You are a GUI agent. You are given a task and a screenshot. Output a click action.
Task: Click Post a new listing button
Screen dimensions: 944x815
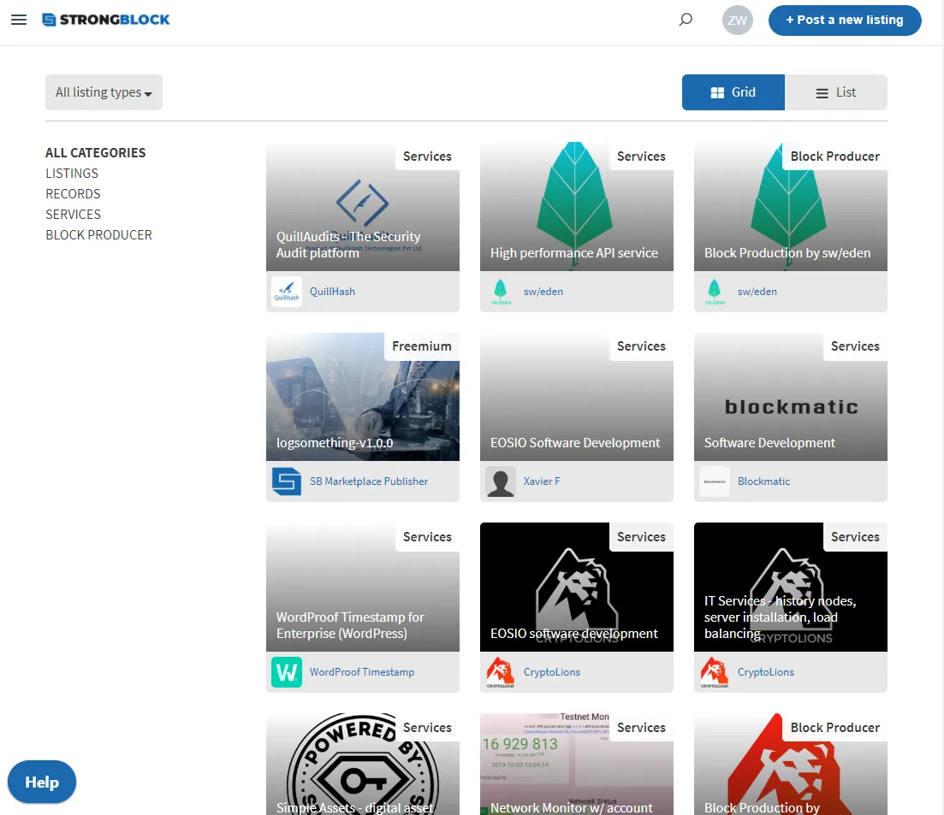click(x=844, y=20)
